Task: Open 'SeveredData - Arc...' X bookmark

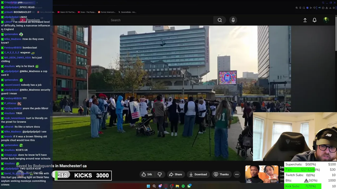Action: coord(127,12)
